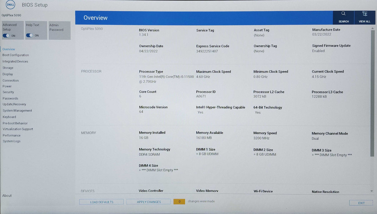Go to the Storage settings
The image size is (377, 214).
pos(8,68)
